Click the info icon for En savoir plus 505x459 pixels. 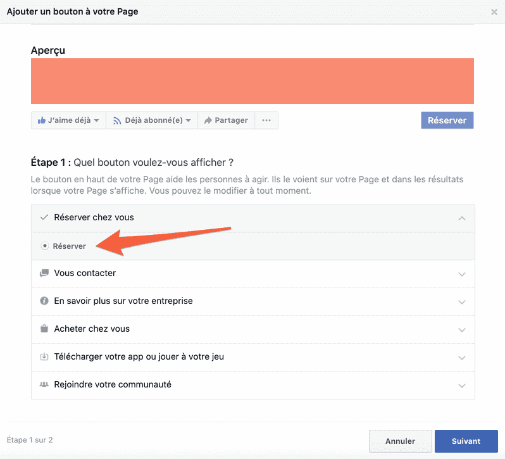(44, 301)
